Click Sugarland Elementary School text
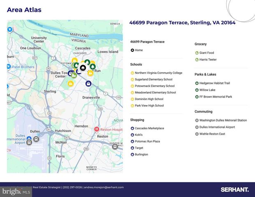 tap(154, 79)
